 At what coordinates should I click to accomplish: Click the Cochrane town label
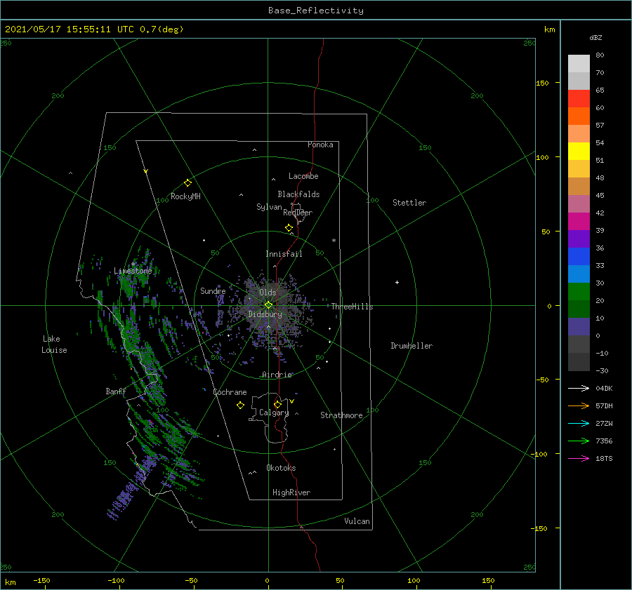[230, 392]
